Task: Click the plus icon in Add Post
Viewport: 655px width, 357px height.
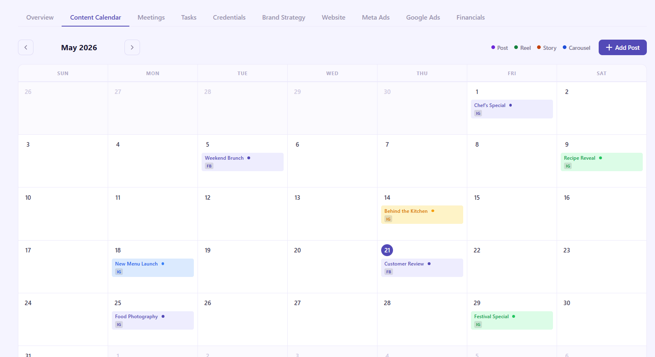Action: click(609, 47)
